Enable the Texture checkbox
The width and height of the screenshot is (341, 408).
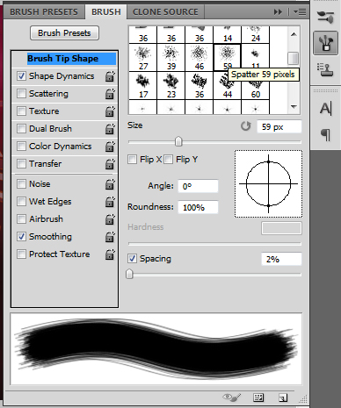click(21, 111)
